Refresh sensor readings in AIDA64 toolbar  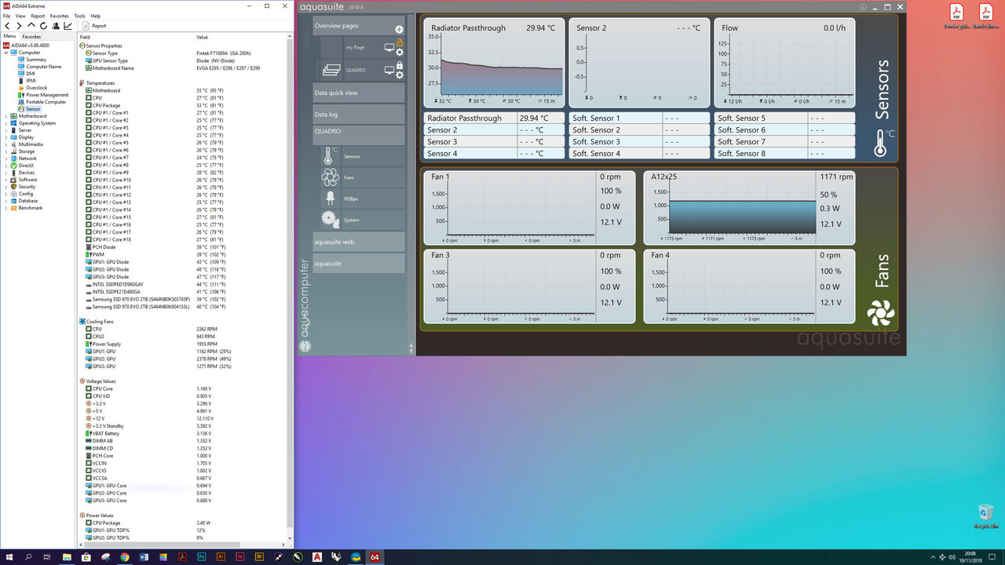click(43, 26)
